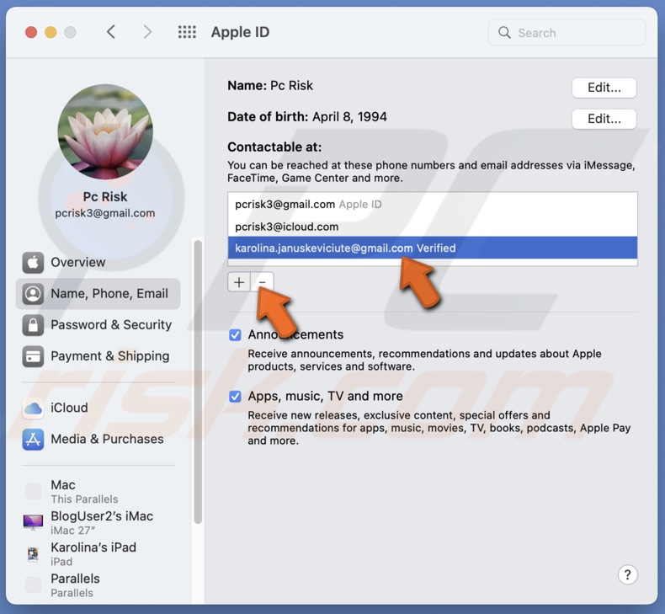665x614 pixels.
Task: Toggle Apps, music, TV and more checkbox
Action: pos(236,397)
